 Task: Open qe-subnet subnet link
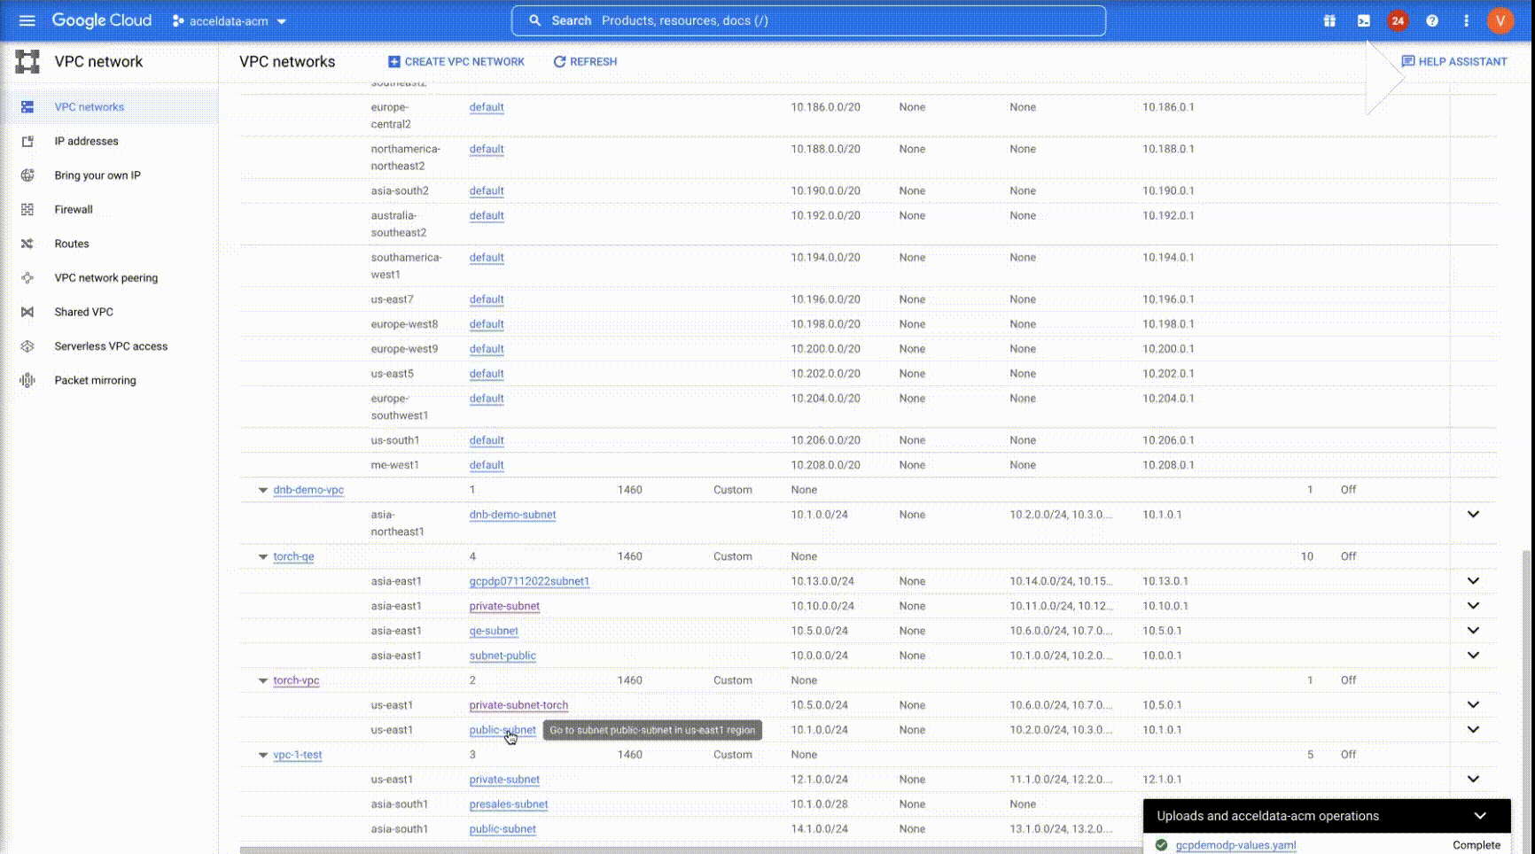pyautogui.click(x=494, y=632)
